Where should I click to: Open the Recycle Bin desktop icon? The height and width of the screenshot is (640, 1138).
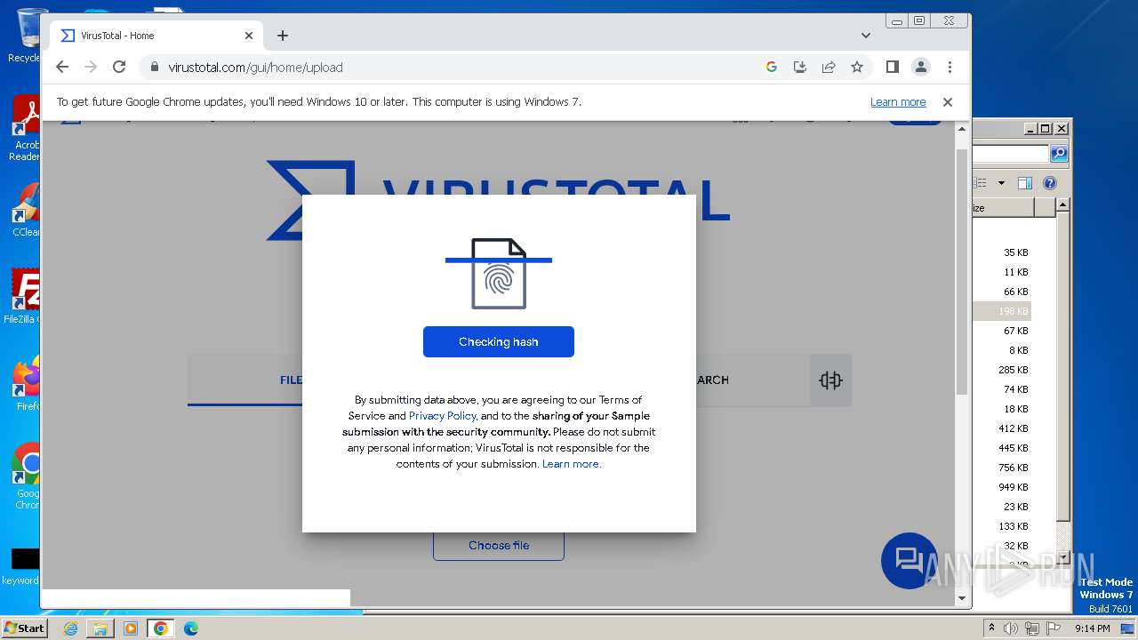27,36
